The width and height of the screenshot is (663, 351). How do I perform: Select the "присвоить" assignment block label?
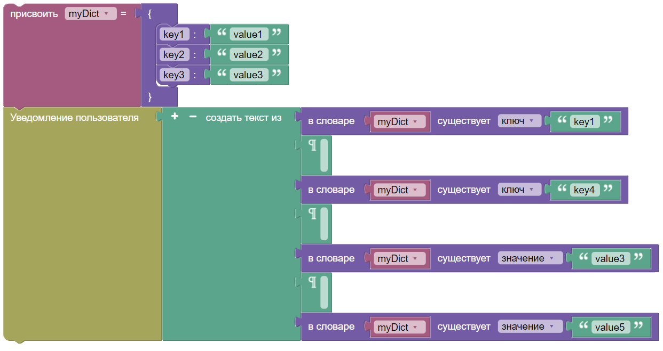click(x=34, y=14)
